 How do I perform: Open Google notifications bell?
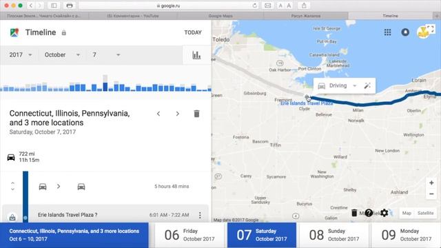pos(405,32)
